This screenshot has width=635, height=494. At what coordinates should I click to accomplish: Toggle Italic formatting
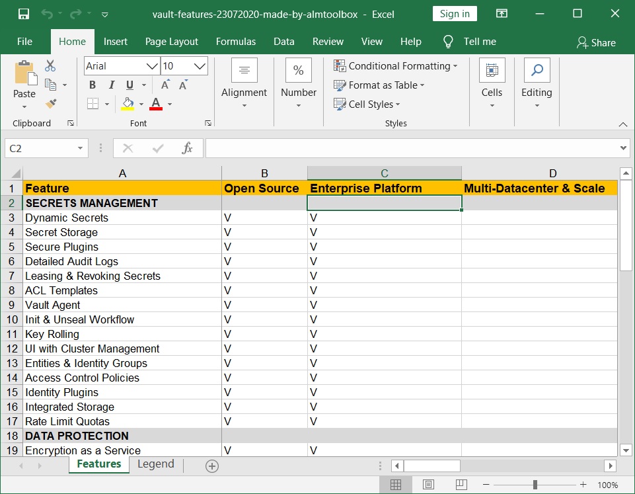[110, 85]
